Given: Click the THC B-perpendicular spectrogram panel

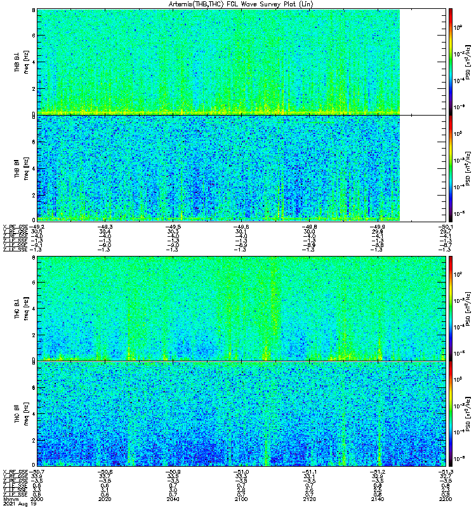Looking at the screenshot, I should click(x=242, y=308).
